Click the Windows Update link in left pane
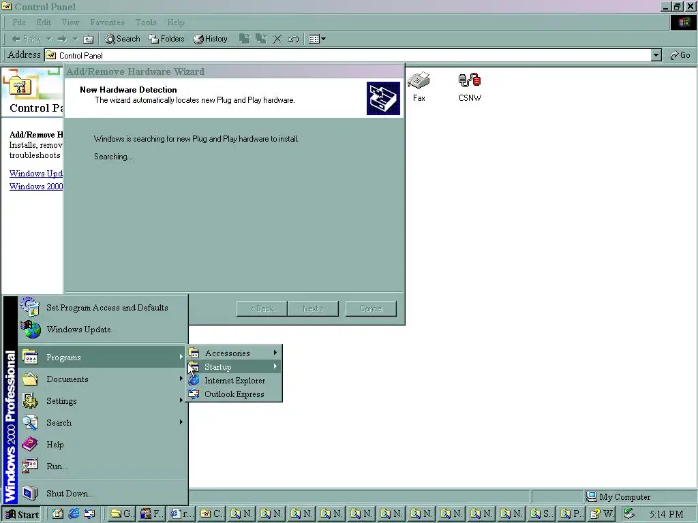Screen dimensions: 698x523 click(x=36, y=174)
